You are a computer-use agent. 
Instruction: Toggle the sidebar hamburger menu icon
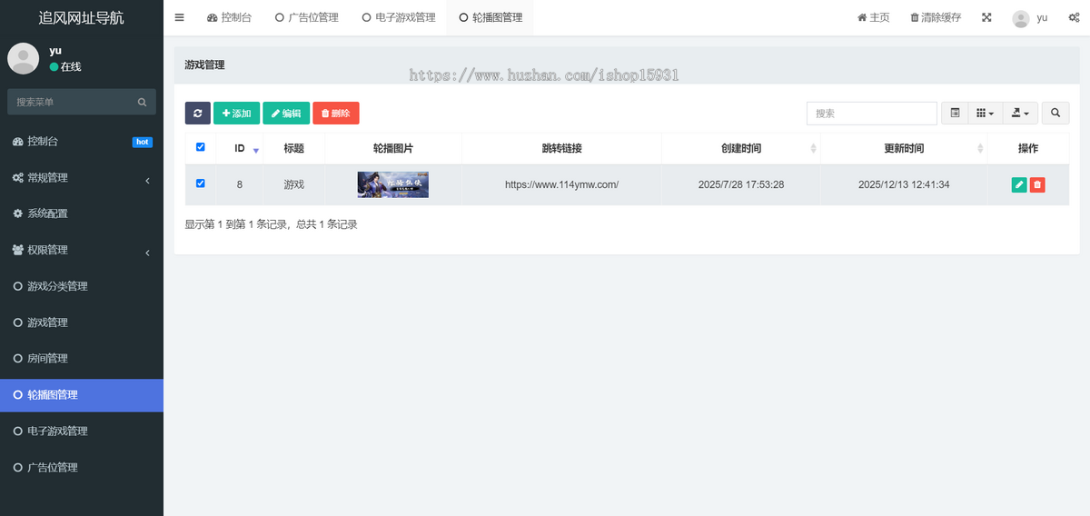(179, 17)
